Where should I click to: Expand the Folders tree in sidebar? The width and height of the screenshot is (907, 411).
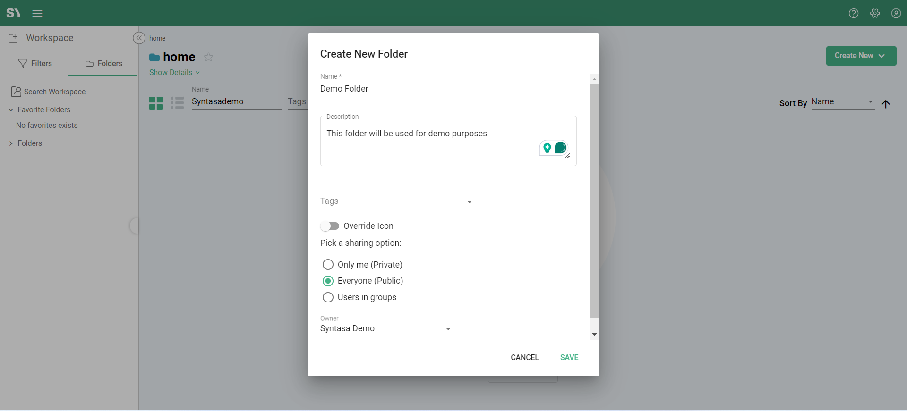click(11, 143)
